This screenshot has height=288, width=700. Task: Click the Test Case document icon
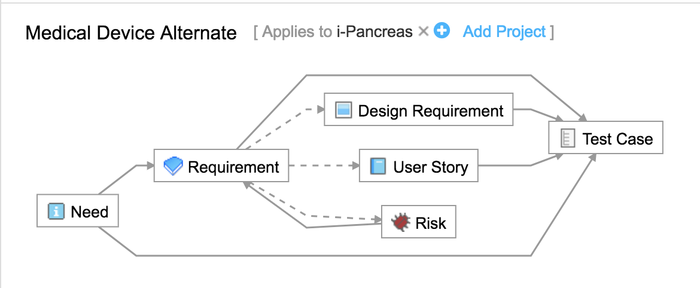(x=568, y=139)
